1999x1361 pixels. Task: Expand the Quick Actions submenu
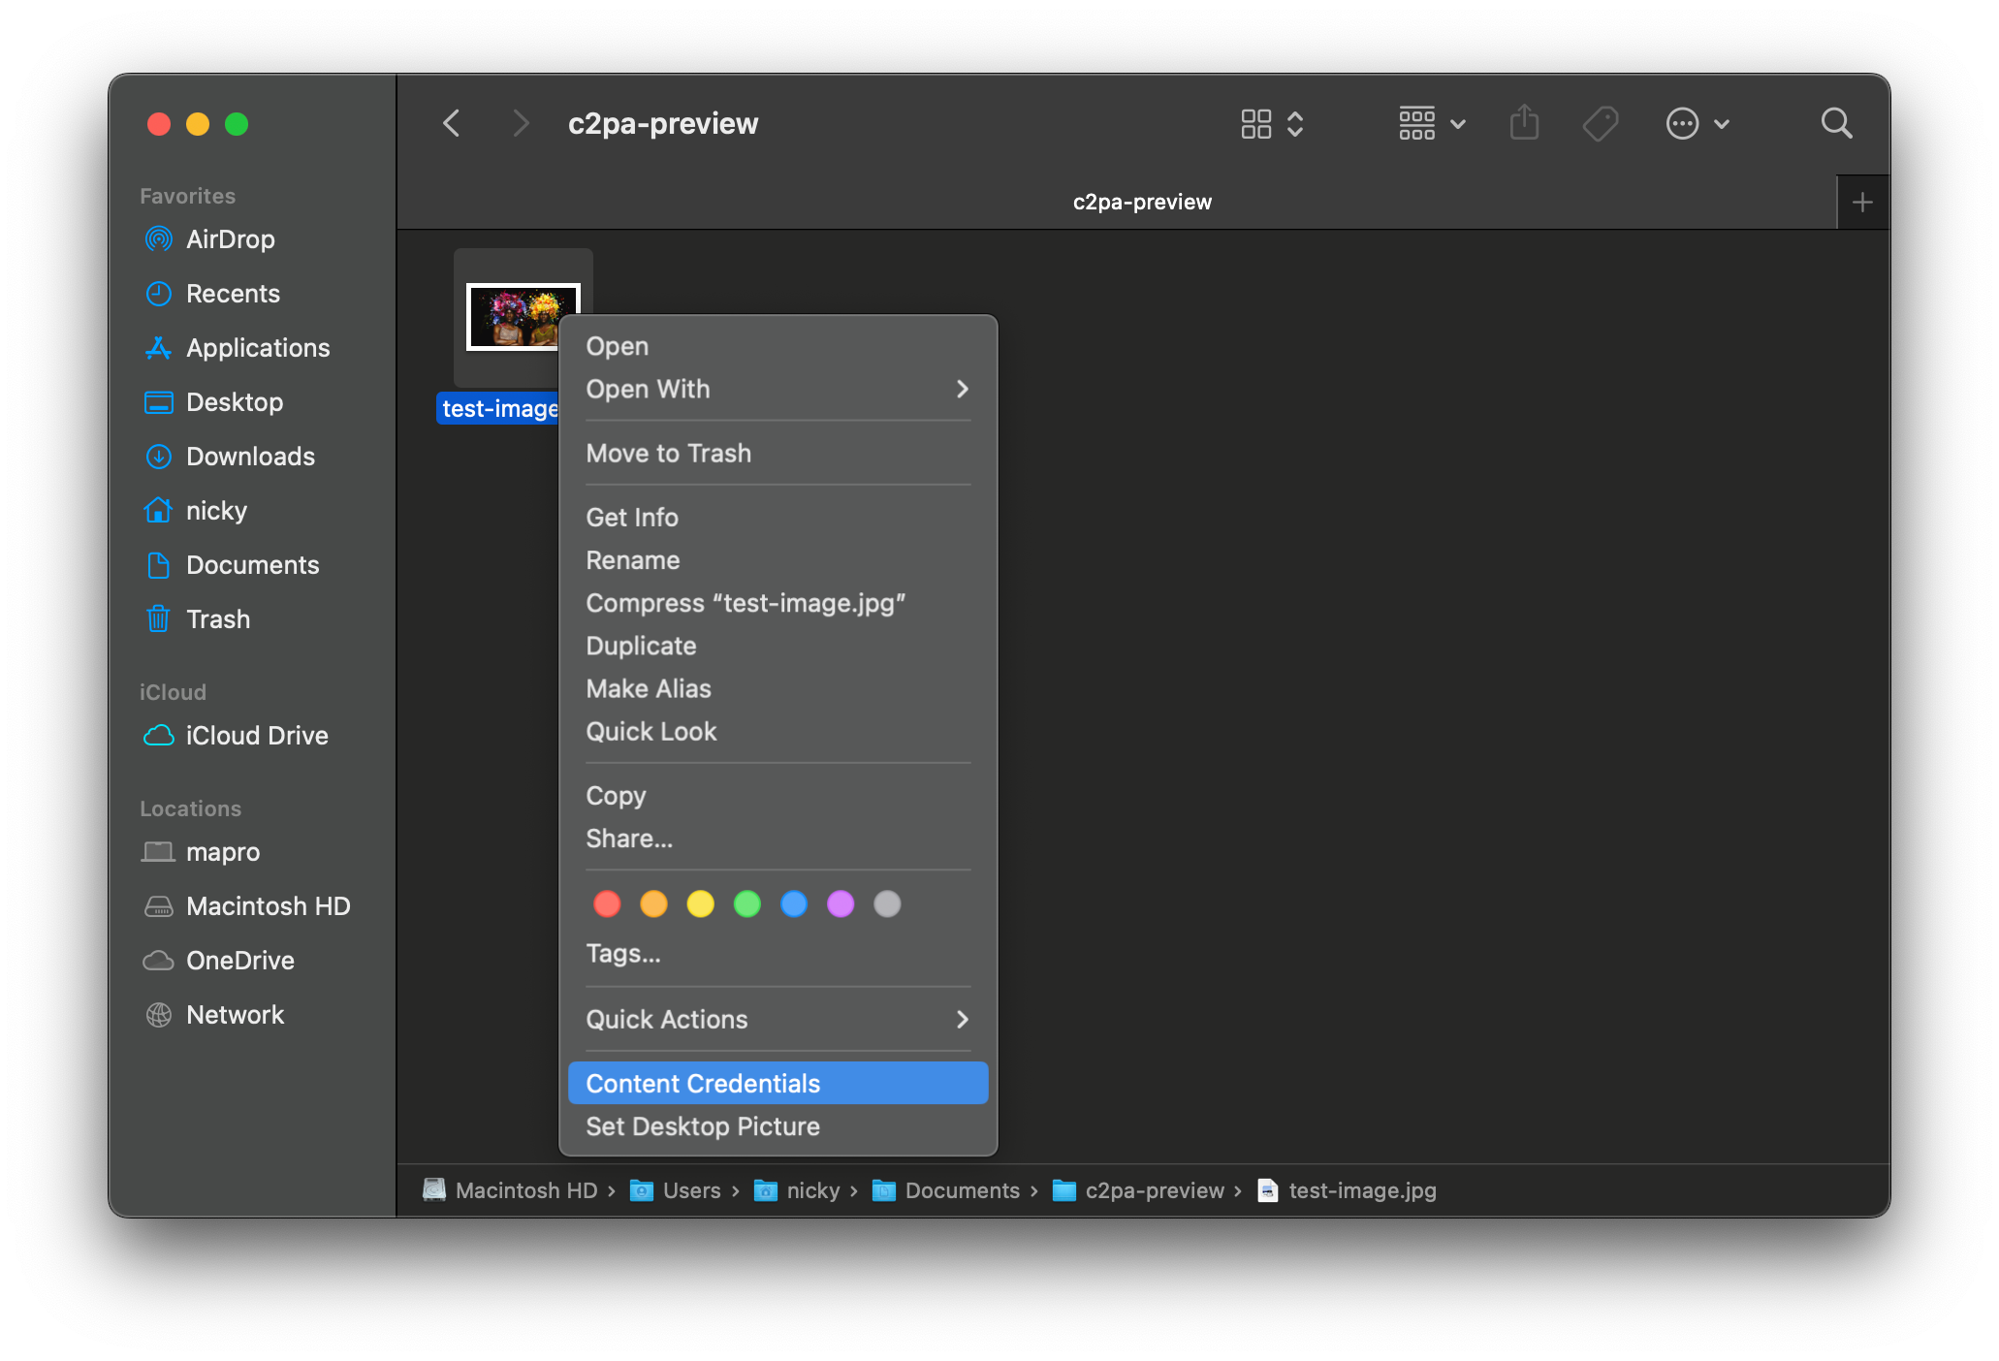point(777,1020)
